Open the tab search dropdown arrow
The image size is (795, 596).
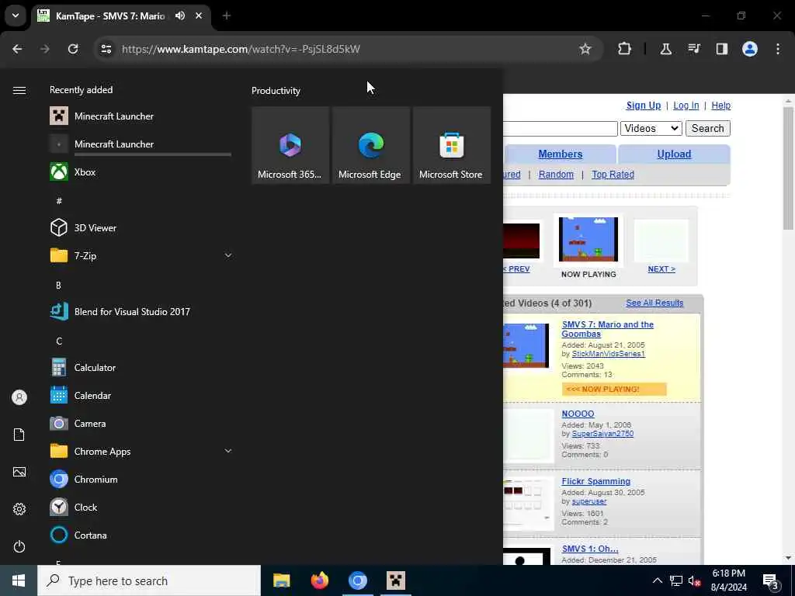16,16
